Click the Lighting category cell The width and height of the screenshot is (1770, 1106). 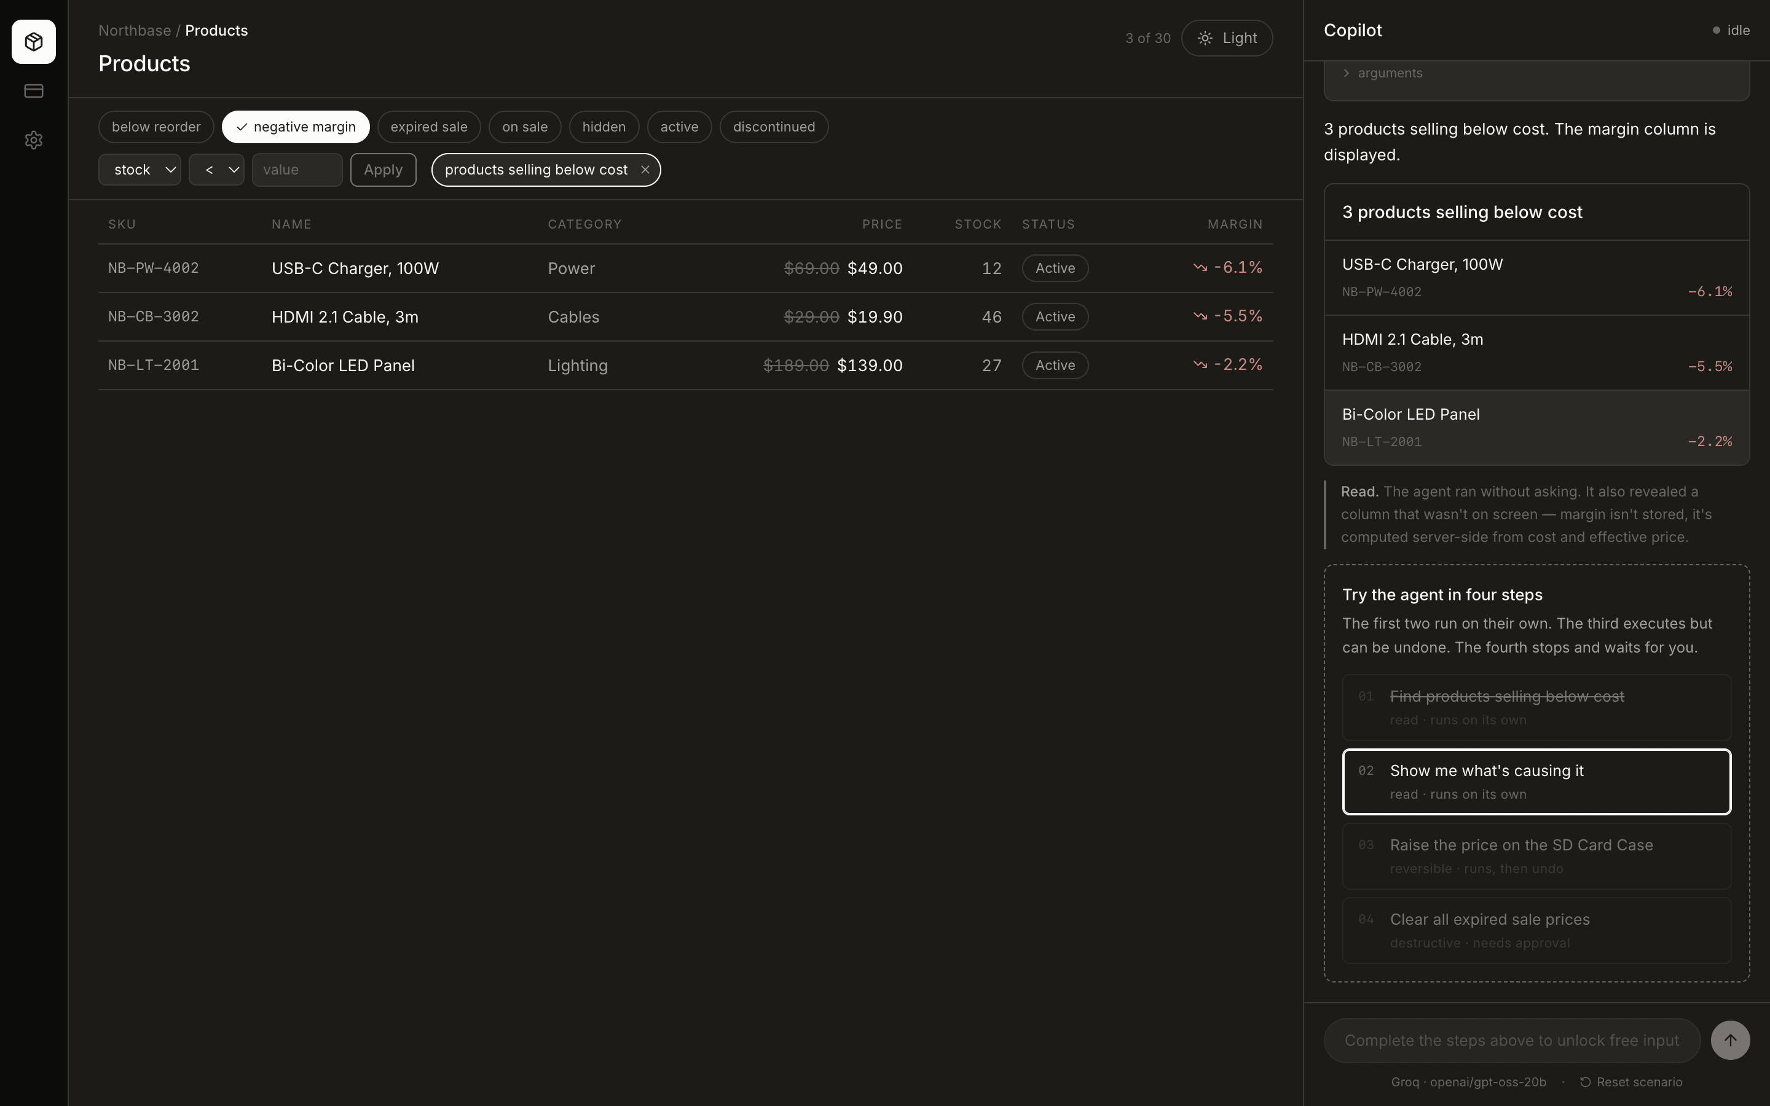[578, 365]
